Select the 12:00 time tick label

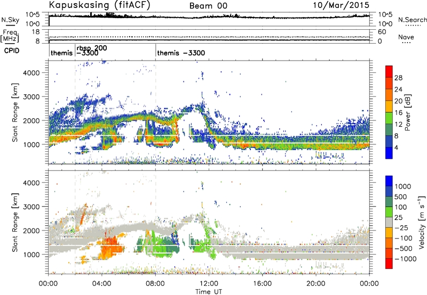click(x=209, y=284)
